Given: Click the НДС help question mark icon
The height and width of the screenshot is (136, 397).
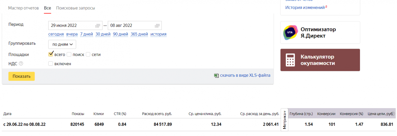Looking at the screenshot, I should coord(21,63).
